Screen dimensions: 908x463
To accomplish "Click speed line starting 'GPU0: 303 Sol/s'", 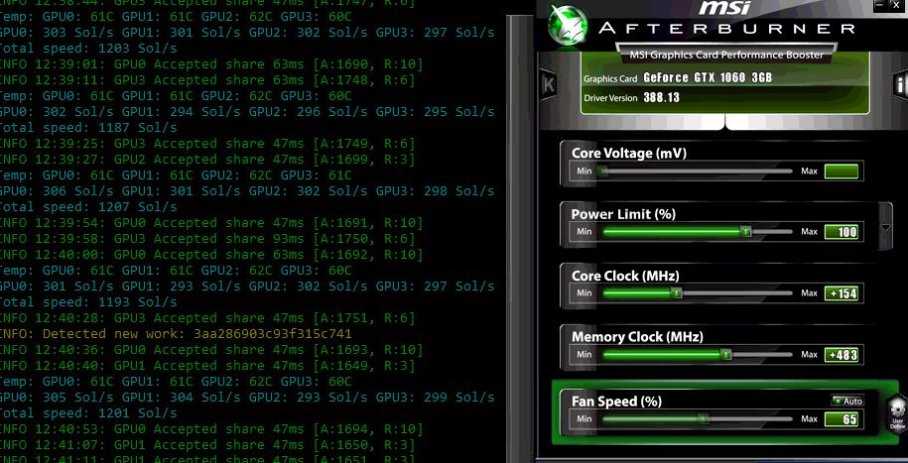I will [247, 33].
